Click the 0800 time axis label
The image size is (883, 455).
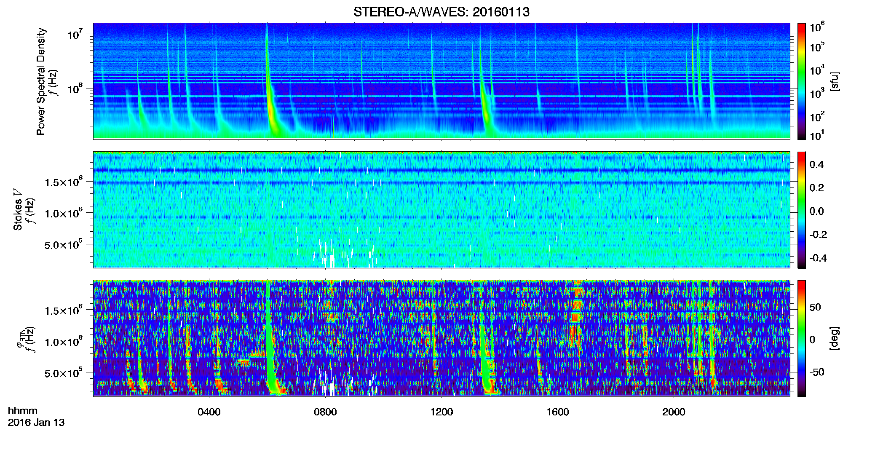pos(325,412)
